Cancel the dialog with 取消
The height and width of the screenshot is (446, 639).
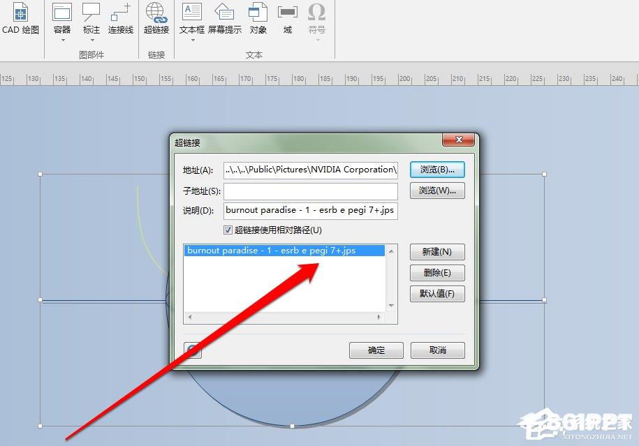pos(438,350)
